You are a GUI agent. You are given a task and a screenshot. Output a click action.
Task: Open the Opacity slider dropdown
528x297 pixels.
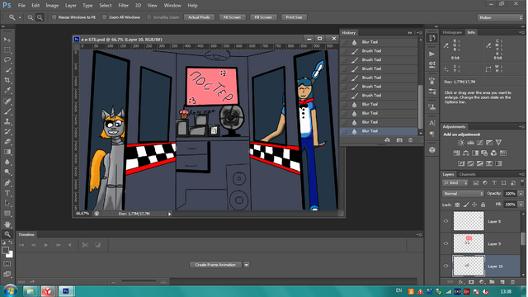(x=521, y=194)
